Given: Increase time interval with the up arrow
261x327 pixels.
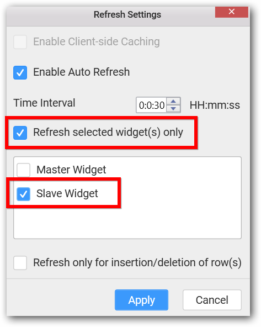Looking at the screenshot, I should 173,101.
